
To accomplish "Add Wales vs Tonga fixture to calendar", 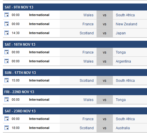I will [7, 100].
